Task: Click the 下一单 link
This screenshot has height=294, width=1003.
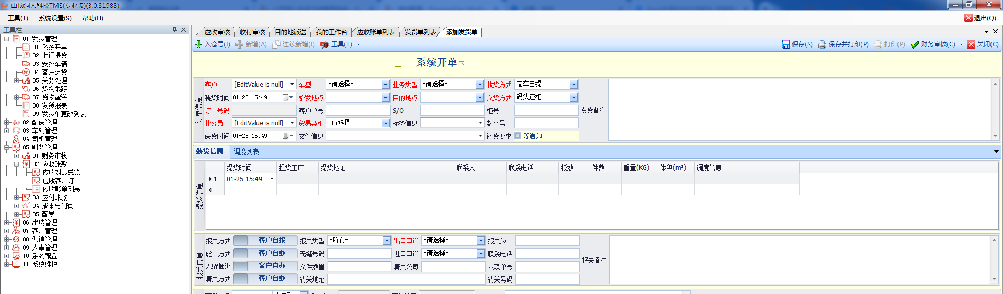Action: 468,64
